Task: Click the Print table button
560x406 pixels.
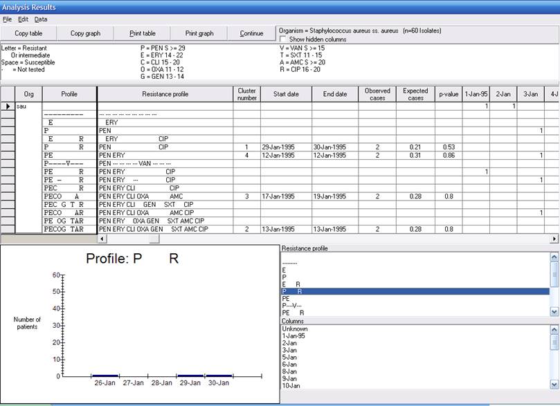Action: pos(143,33)
